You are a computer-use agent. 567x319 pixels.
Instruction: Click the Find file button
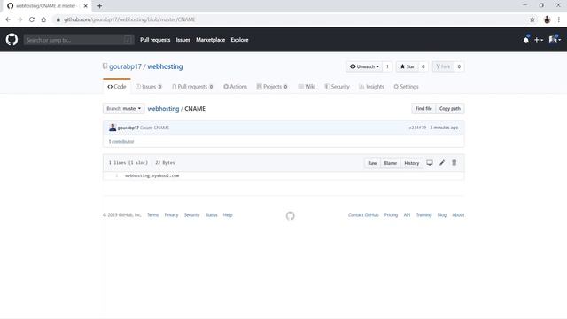423,108
